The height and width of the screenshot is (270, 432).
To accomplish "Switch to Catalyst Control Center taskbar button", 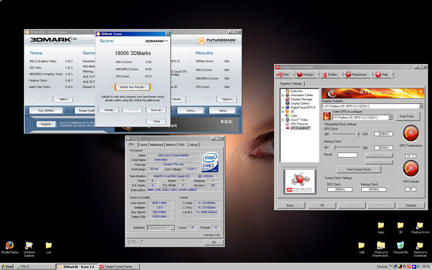I will 119,267.
